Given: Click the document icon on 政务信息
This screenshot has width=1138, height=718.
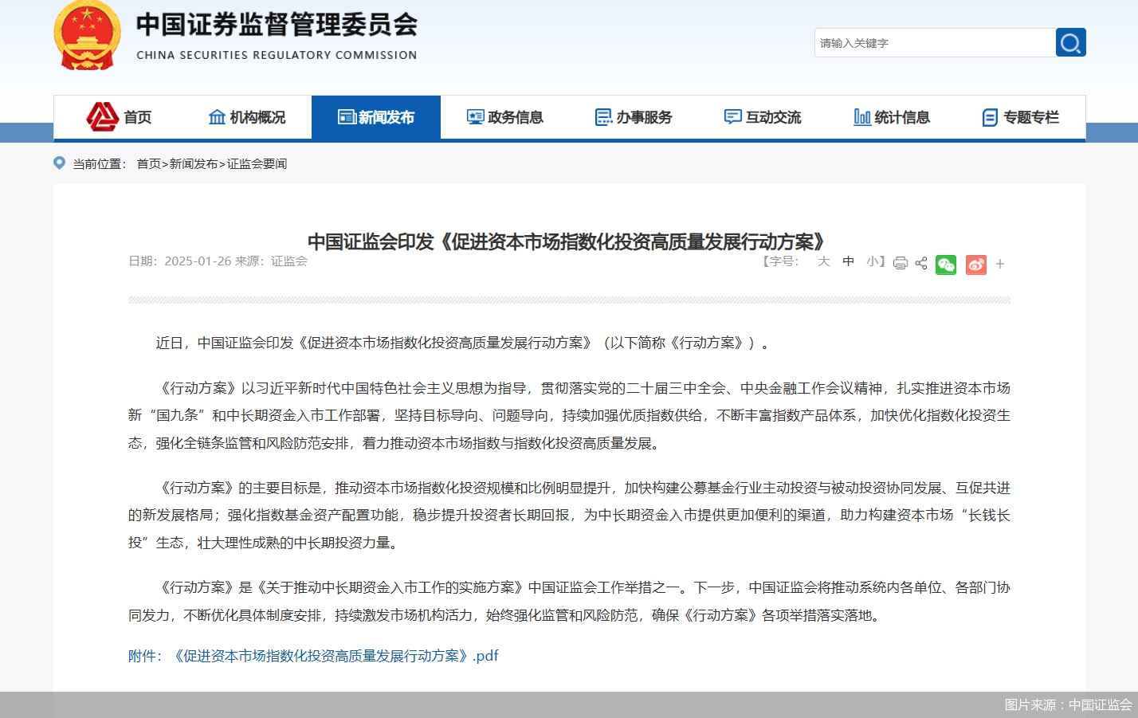Looking at the screenshot, I should click(x=475, y=116).
